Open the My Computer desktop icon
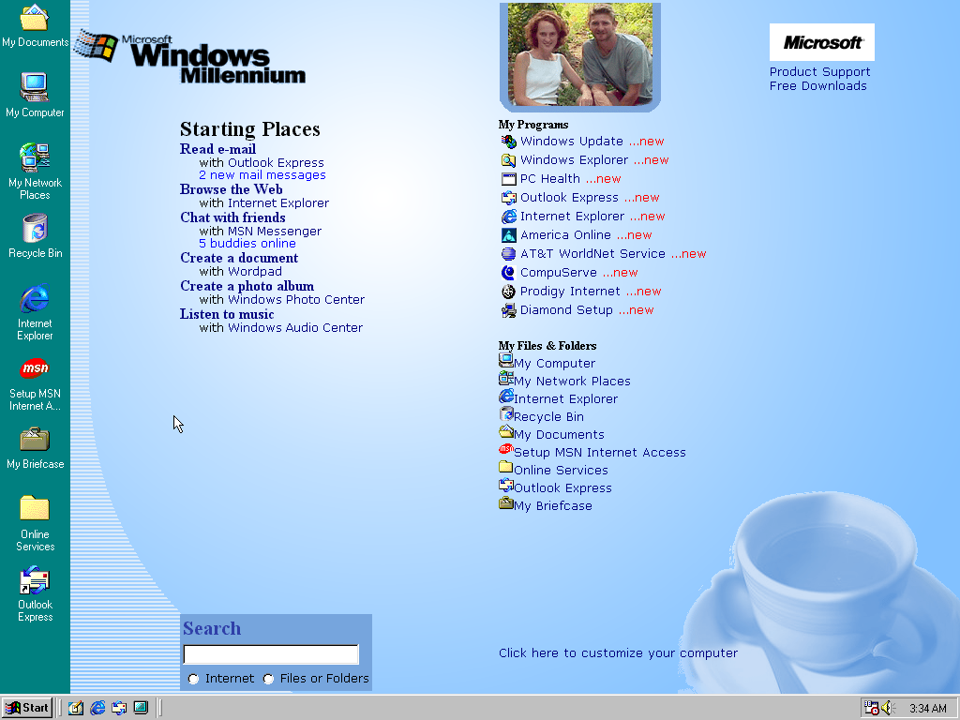 point(35,88)
